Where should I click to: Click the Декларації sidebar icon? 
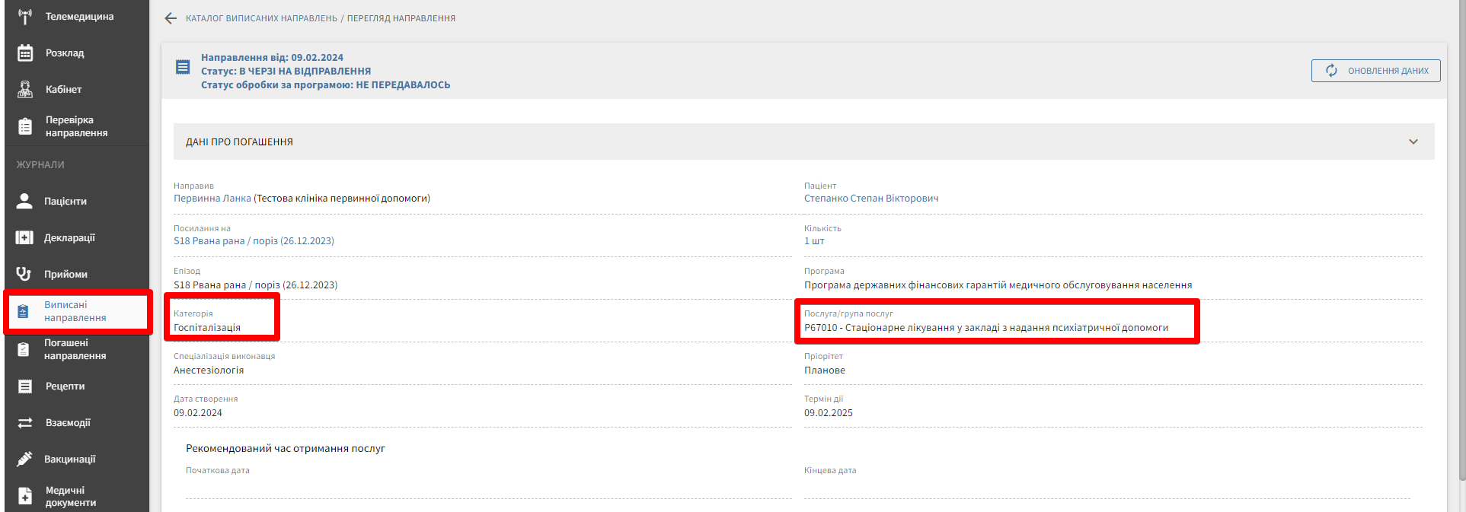point(24,238)
